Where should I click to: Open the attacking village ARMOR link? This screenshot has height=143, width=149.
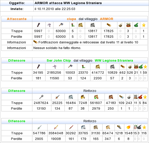click(x=107, y=19)
